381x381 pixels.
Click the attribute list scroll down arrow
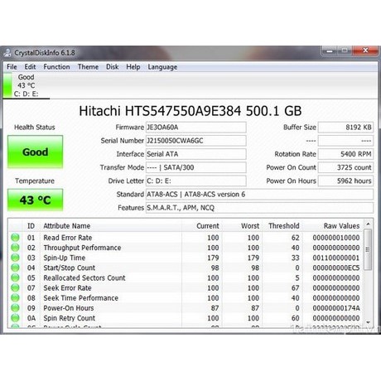tap(368, 322)
